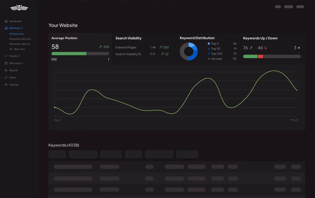Open Dashboard via its sidebar icon
Image resolution: width=315 pixels, height=198 pixels.
6,21
